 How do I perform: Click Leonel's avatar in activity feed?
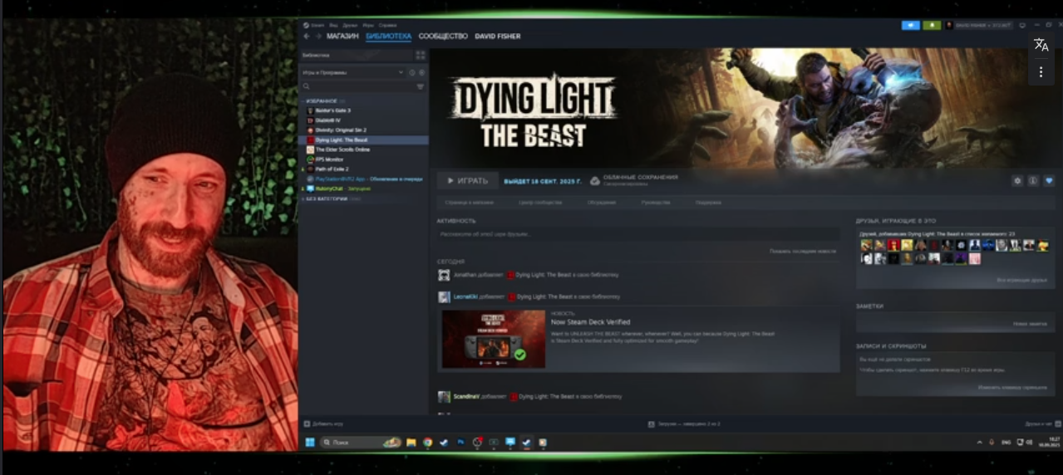pyautogui.click(x=444, y=296)
